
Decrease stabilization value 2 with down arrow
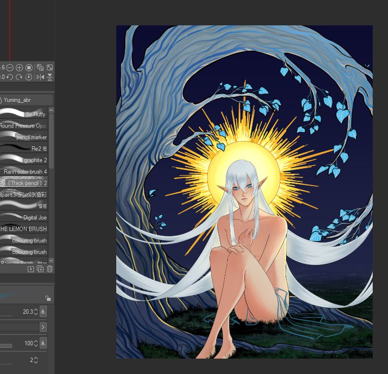coord(36,362)
